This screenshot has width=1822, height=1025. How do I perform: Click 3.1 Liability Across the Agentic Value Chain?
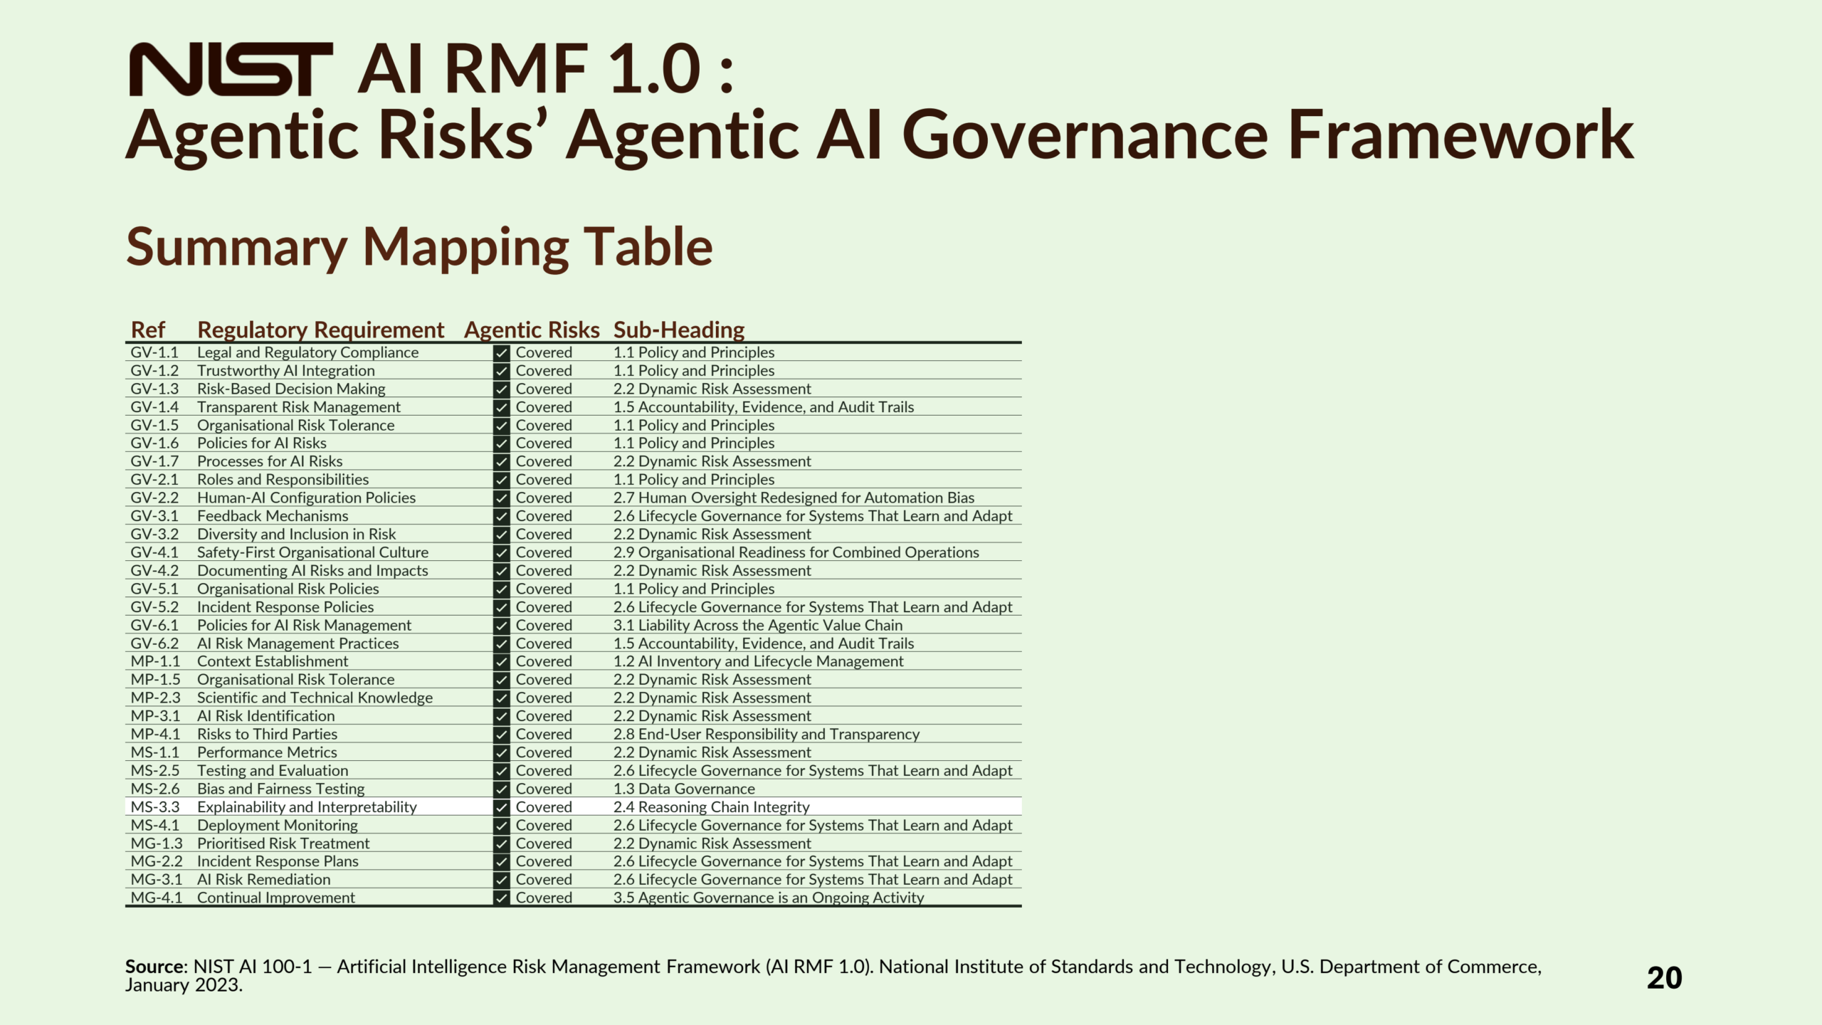click(758, 626)
